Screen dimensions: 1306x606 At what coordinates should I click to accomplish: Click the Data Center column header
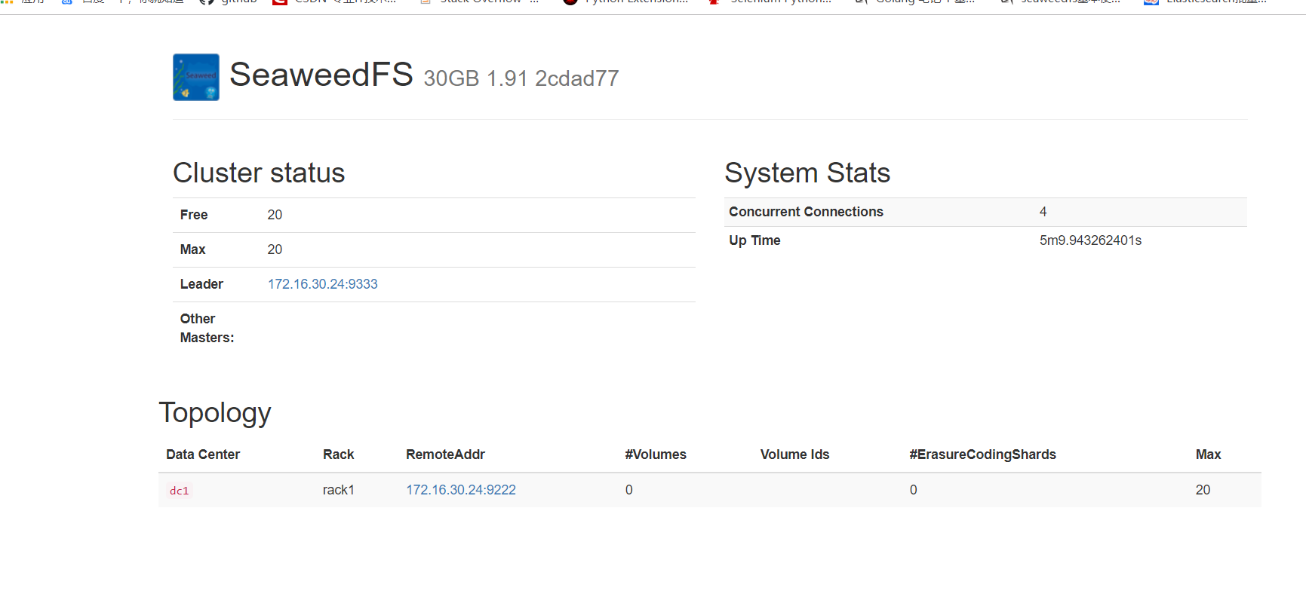[x=203, y=454]
